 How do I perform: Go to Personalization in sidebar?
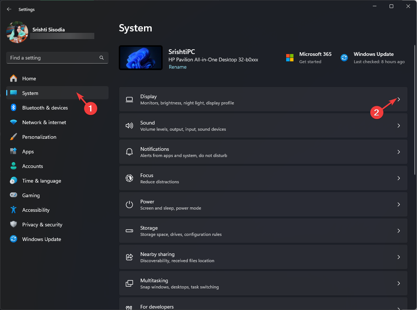(x=39, y=137)
